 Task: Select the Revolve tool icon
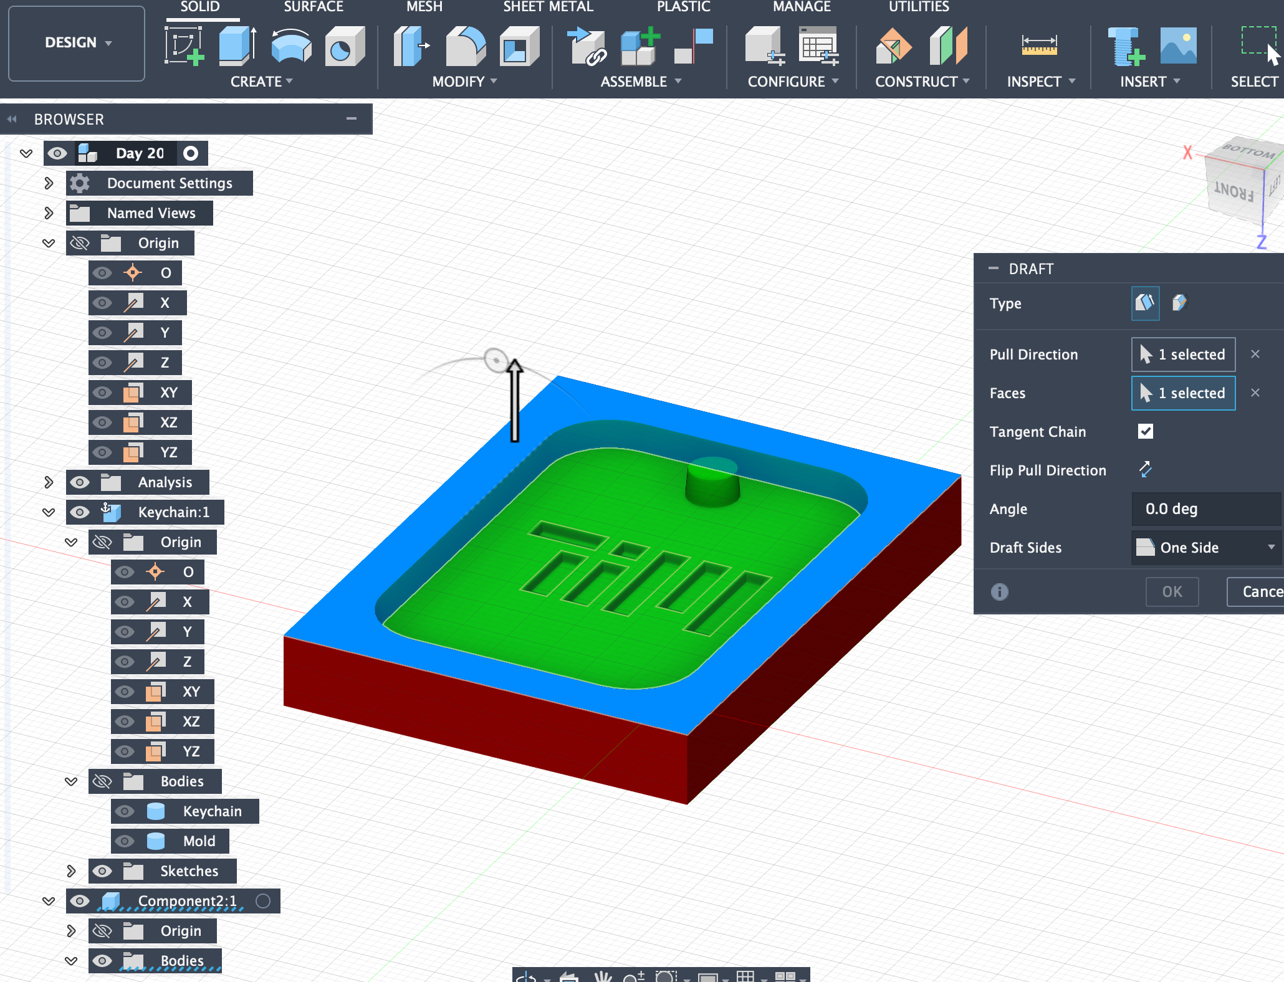(x=291, y=46)
